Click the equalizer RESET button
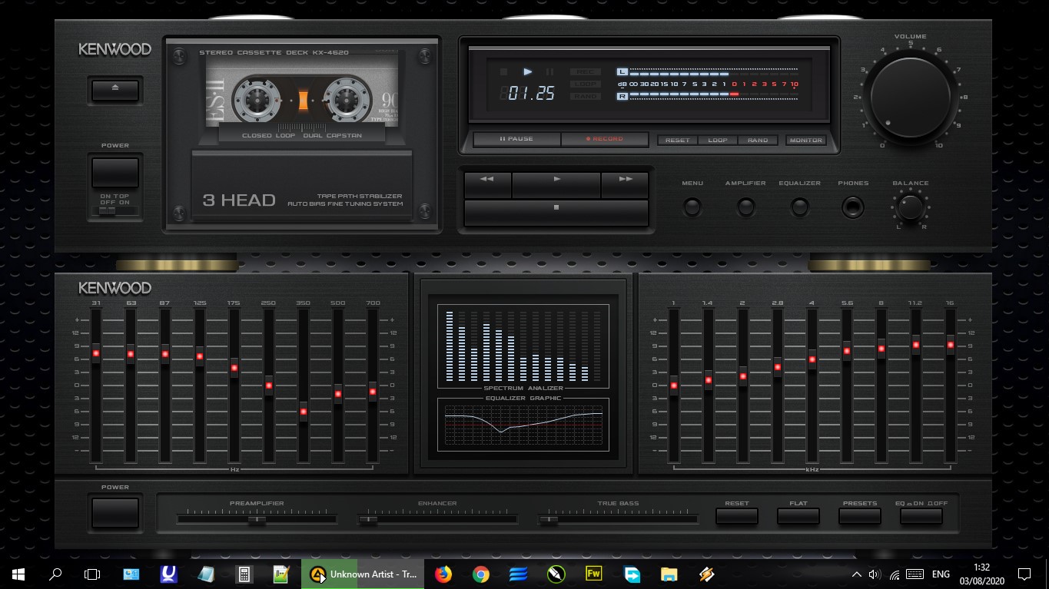This screenshot has height=589, width=1049. point(737,515)
